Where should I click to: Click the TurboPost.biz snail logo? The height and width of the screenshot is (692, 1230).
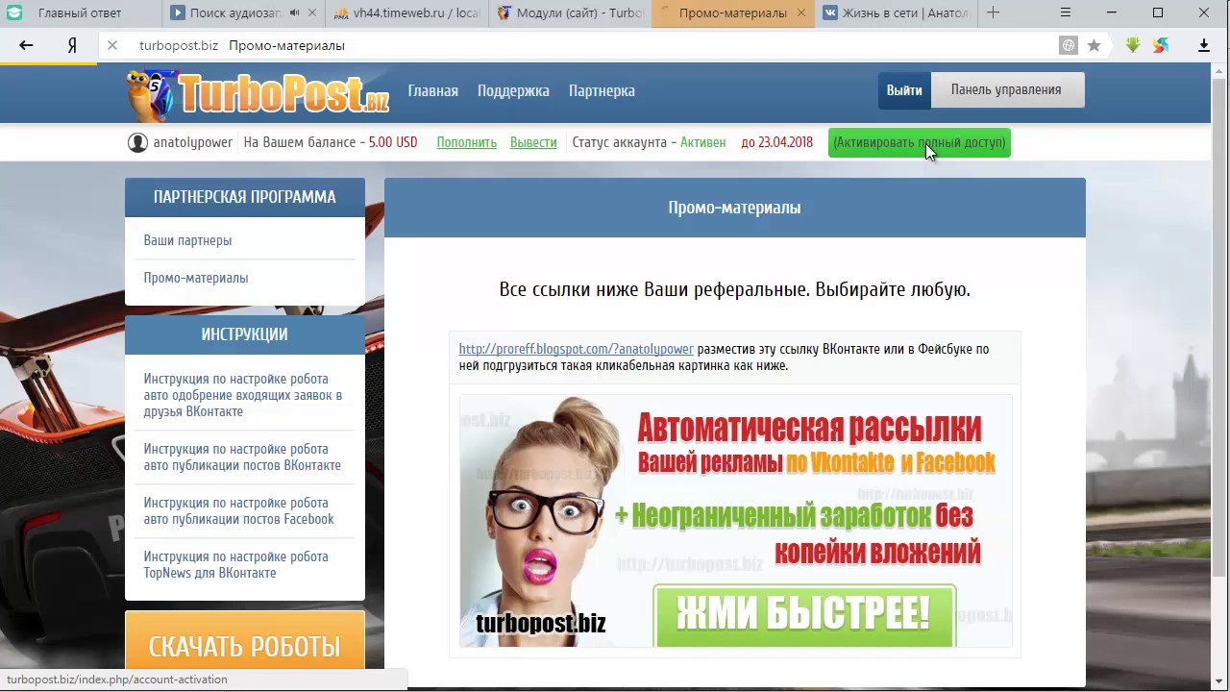[x=258, y=93]
